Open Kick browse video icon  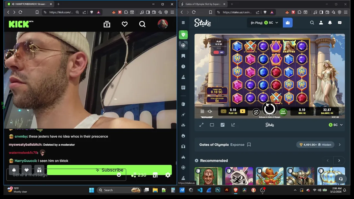coord(107,24)
